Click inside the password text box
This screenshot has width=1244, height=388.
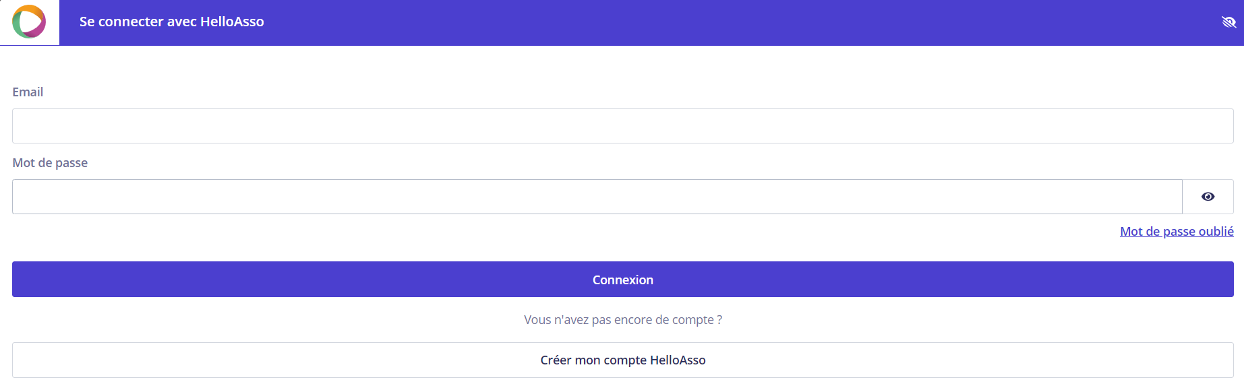pyautogui.click(x=597, y=197)
